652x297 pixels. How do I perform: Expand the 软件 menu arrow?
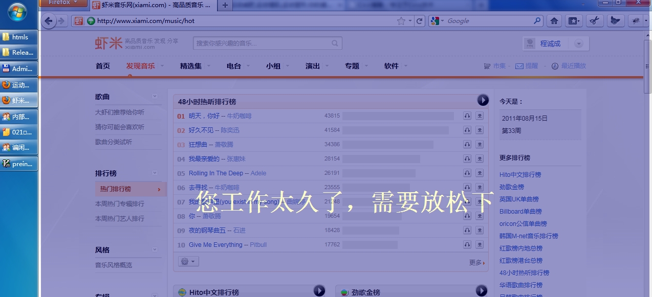click(406, 66)
